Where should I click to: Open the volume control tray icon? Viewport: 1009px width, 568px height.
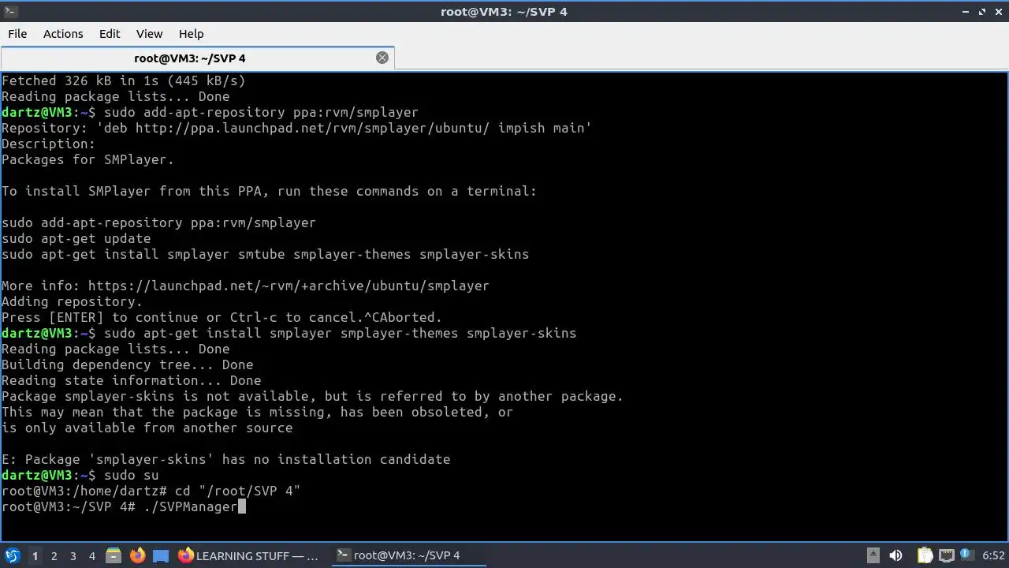(895, 556)
